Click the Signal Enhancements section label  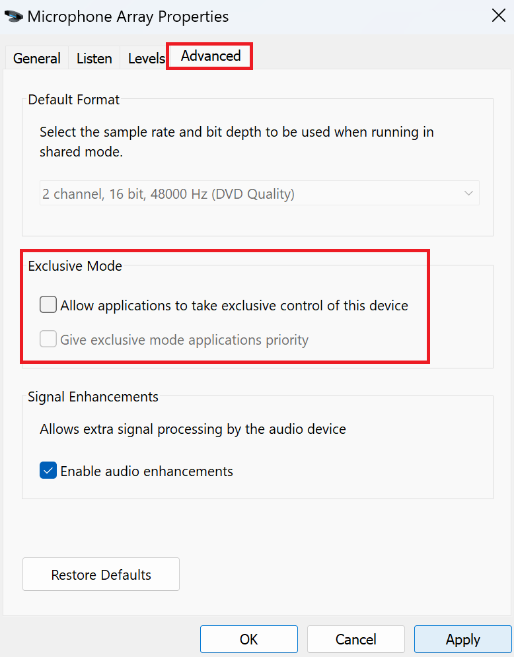pyautogui.click(x=92, y=396)
